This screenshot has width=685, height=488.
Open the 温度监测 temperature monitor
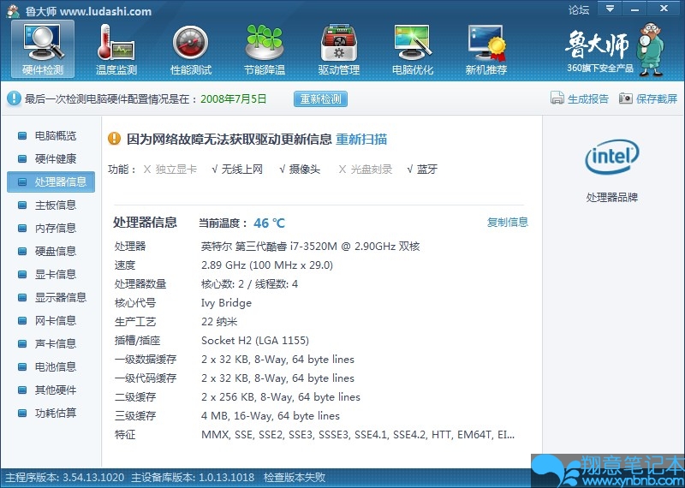coord(116,50)
